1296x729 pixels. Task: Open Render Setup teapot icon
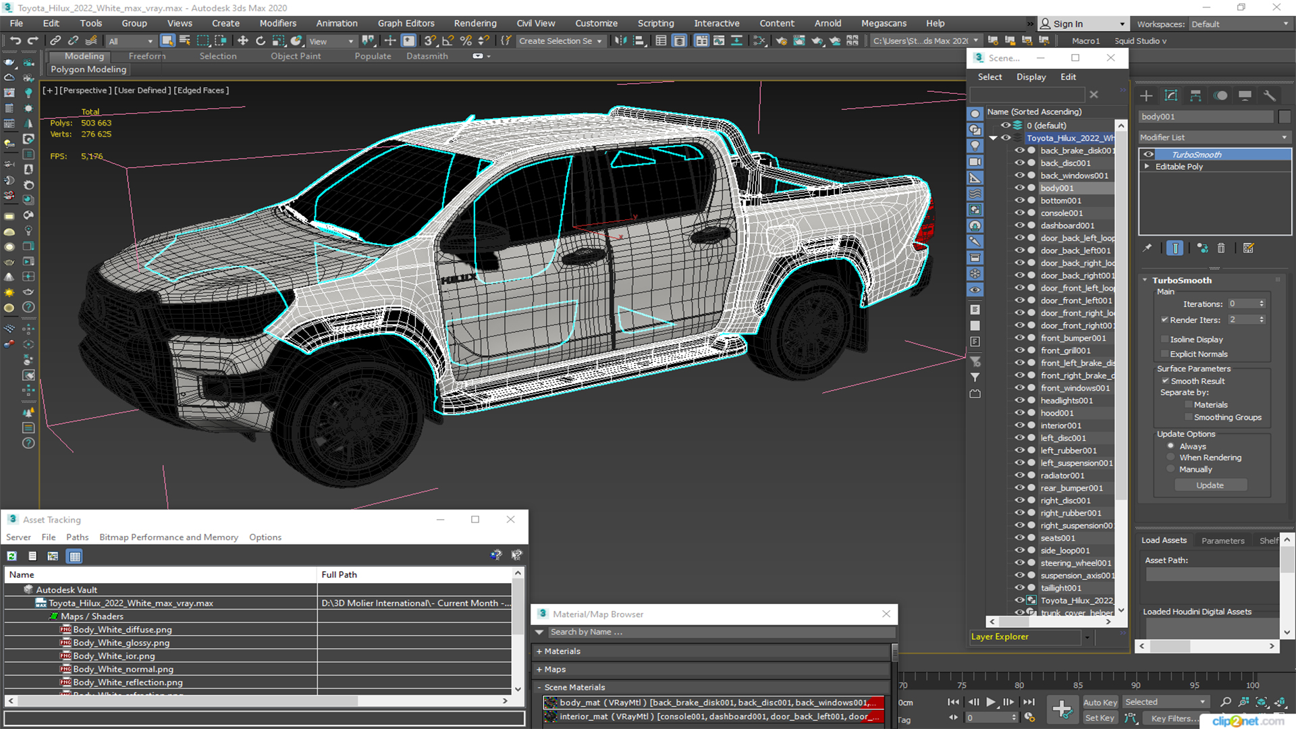[x=782, y=40]
